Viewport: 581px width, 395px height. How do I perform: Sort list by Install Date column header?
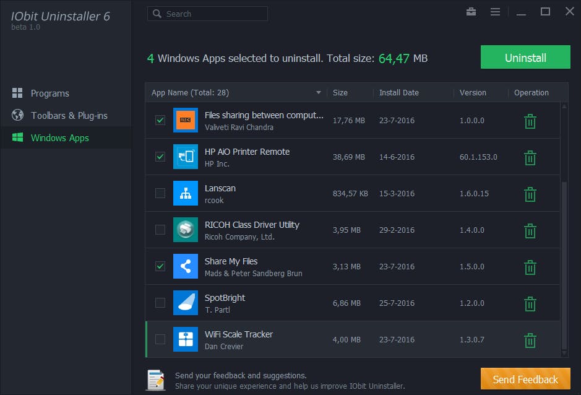tap(398, 93)
